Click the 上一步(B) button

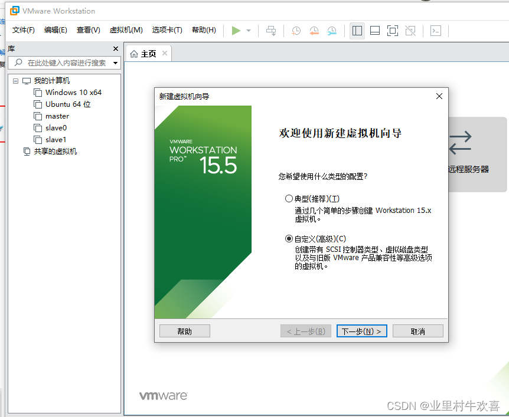click(x=306, y=331)
